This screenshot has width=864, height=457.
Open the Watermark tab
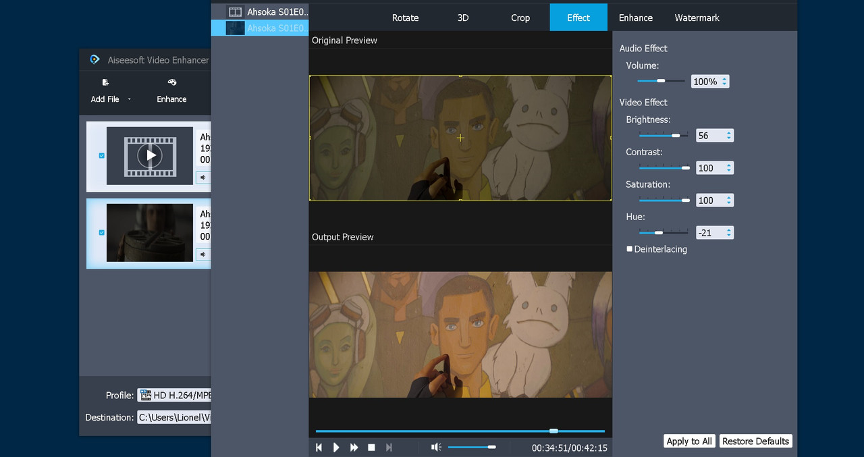click(x=697, y=18)
